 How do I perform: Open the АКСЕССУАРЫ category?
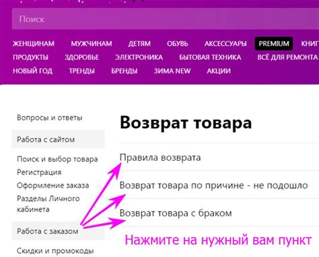pos(225,44)
